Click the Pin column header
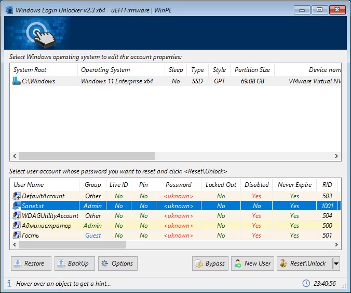This screenshot has width=351, height=293. 143,184
